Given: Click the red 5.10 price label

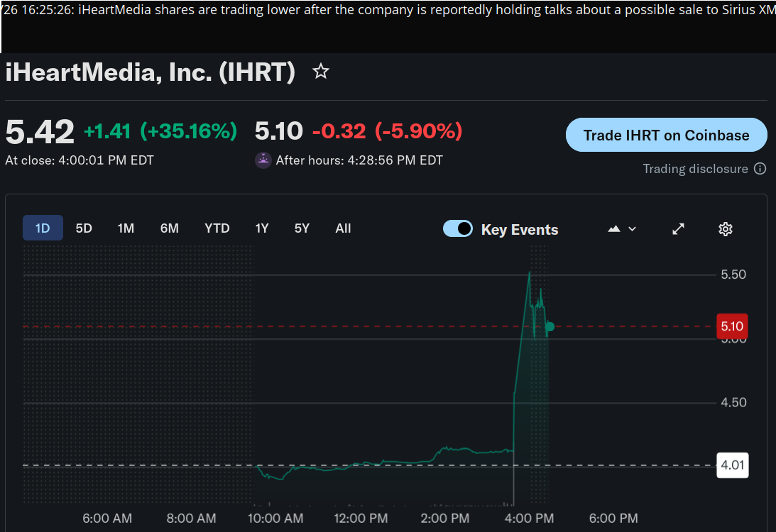Looking at the screenshot, I should (x=732, y=326).
